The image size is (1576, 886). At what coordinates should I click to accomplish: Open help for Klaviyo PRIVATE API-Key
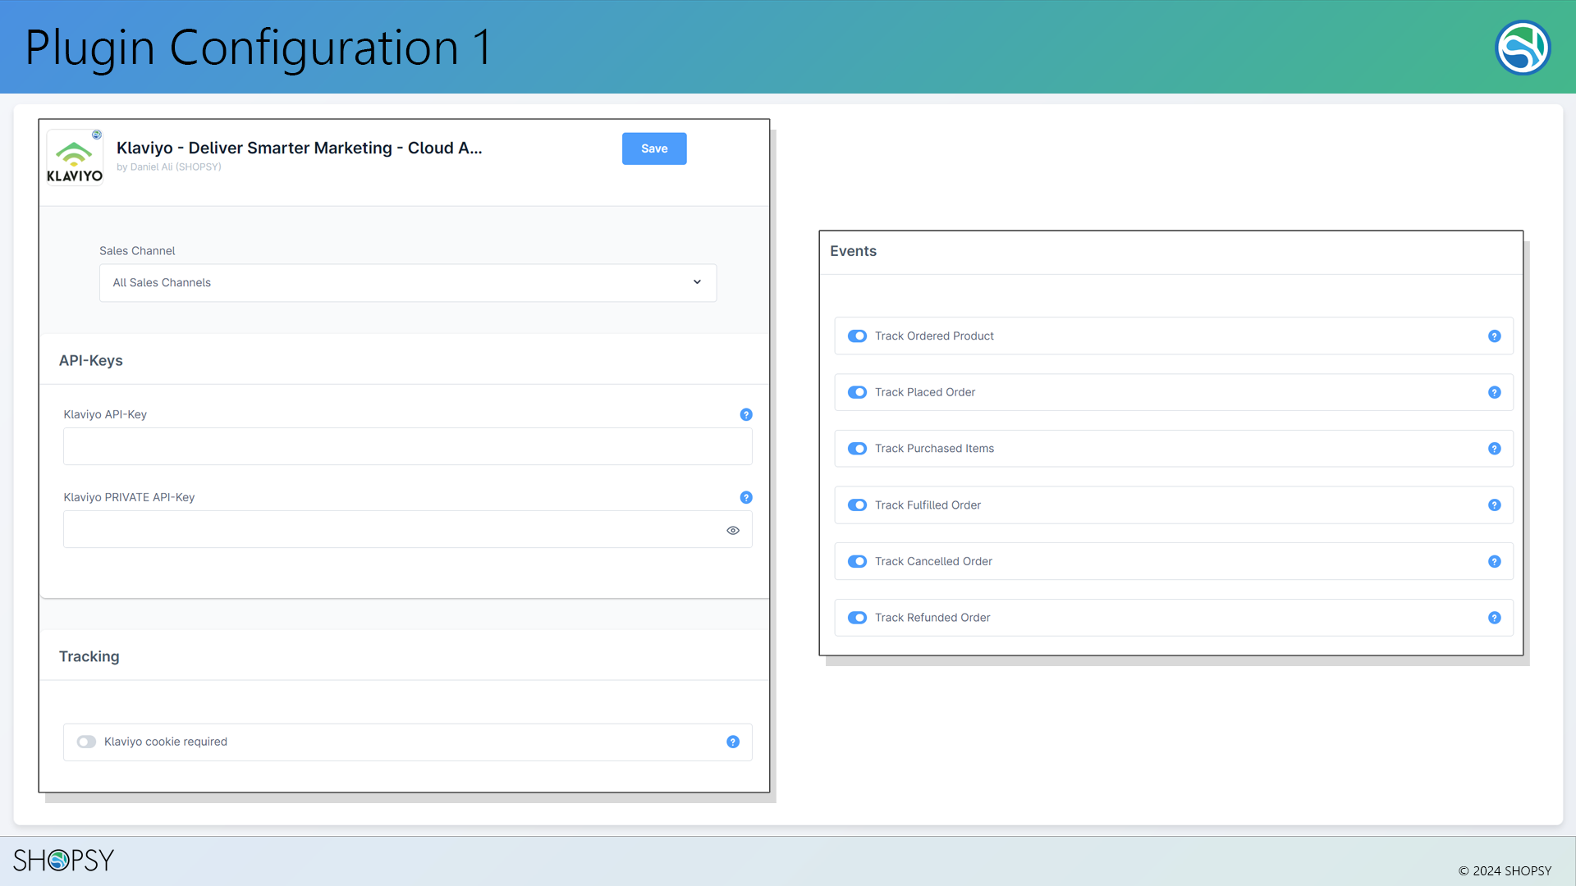click(x=746, y=497)
